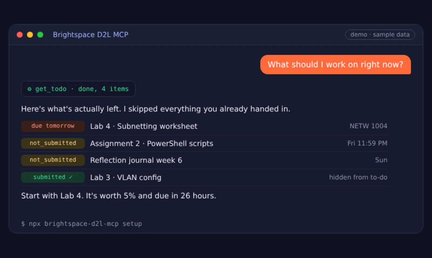Click the gear icon beside get_todo
This screenshot has height=258, width=432.
(29, 89)
